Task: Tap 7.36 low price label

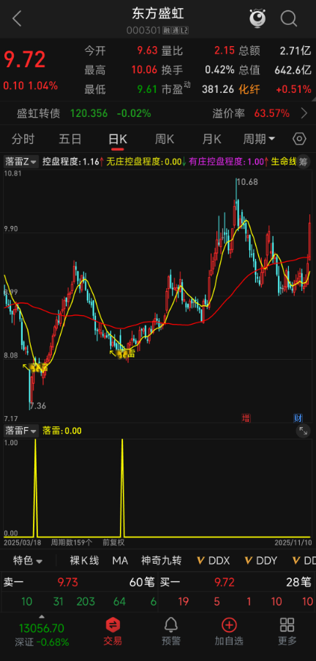Action: click(x=37, y=406)
